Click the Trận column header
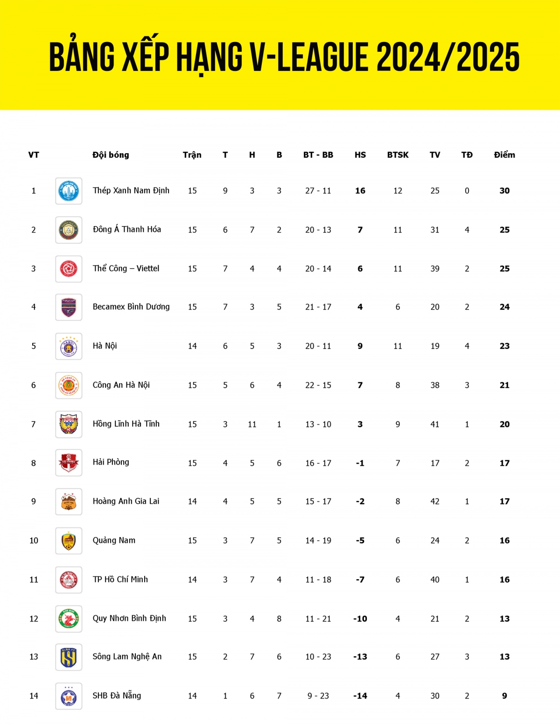Screen dimensions: 560x725 [x=192, y=155]
